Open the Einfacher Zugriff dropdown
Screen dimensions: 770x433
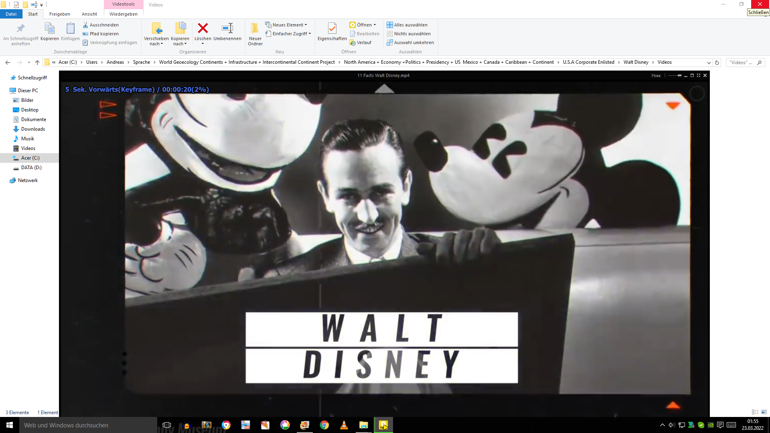[288, 34]
